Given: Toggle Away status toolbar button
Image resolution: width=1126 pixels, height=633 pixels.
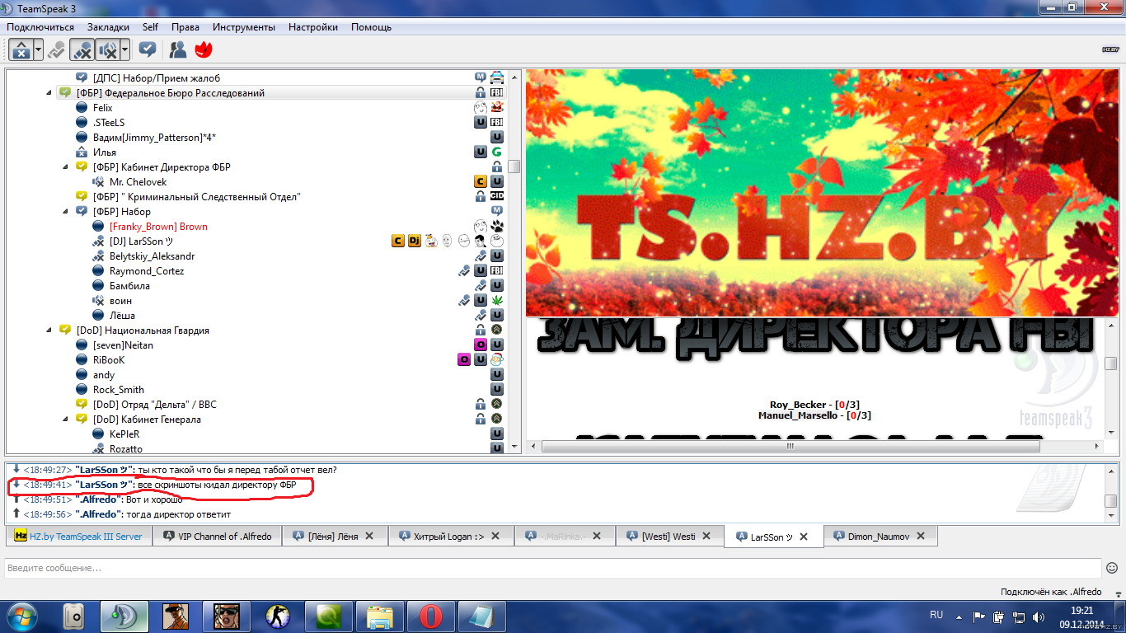Looking at the screenshot, I should coord(21,50).
